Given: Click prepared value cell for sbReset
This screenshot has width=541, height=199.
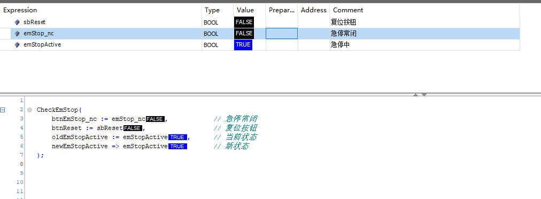Looking at the screenshot, I should tap(282, 22).
